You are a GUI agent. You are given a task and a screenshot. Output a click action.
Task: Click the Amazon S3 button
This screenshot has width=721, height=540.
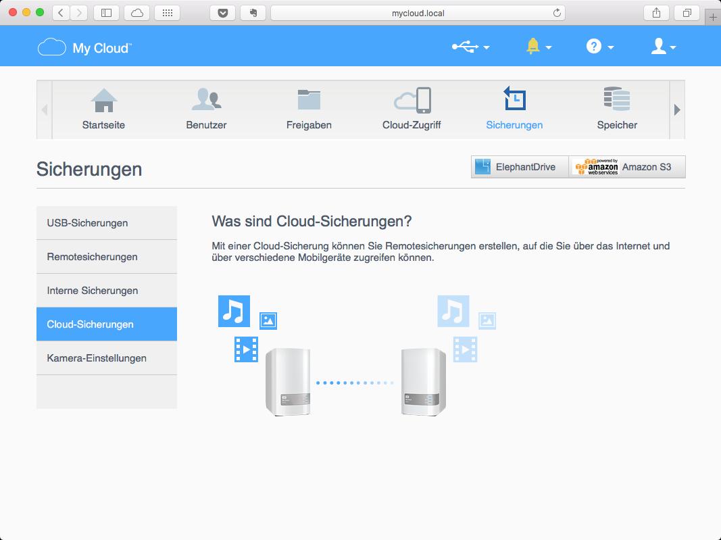click(627, 167)
